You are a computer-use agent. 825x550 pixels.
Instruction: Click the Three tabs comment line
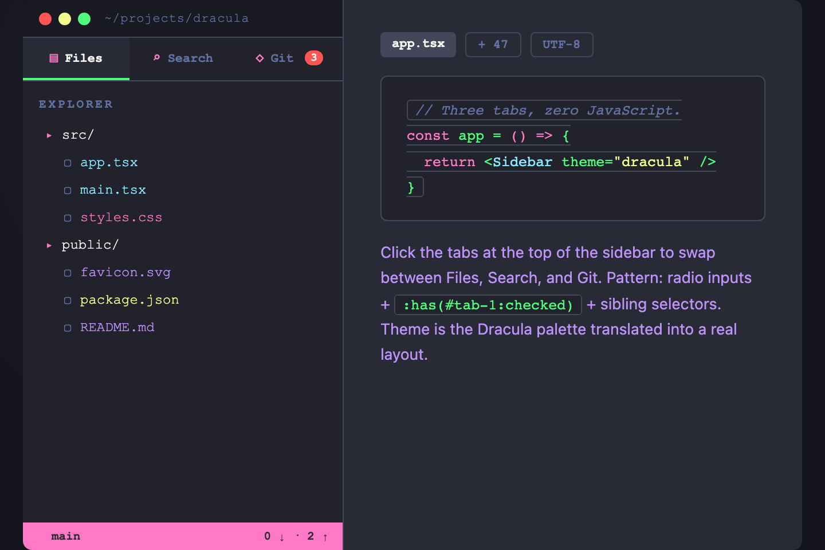pyautogui.click(x=544, y=110)
